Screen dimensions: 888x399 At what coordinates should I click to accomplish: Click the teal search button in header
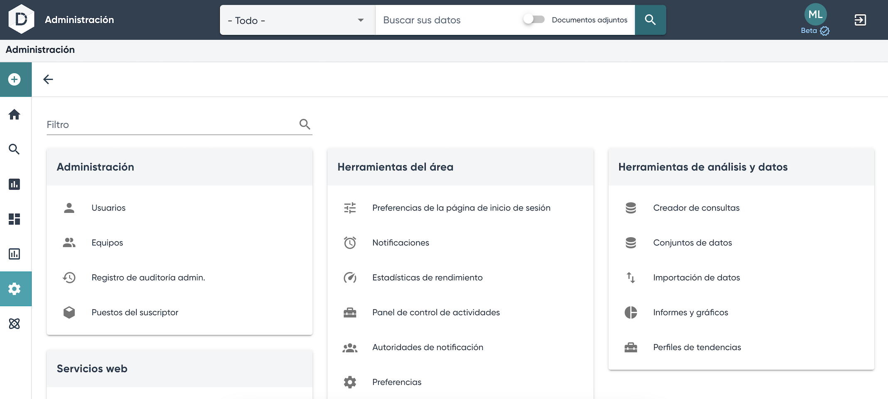650,20
